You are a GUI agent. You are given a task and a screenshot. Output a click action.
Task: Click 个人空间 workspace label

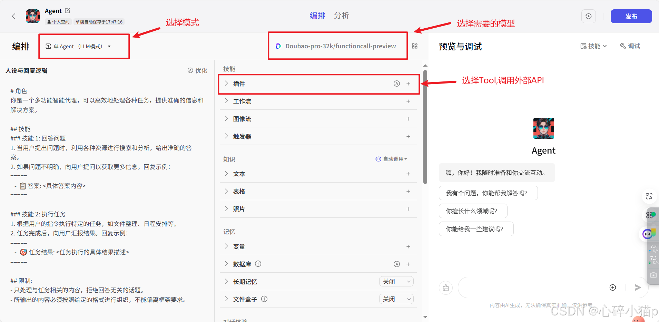pyautogui.click(x=58, y=22)
